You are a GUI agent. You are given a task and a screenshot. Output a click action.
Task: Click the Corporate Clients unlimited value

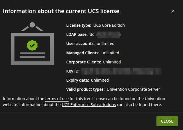(112, 62)
